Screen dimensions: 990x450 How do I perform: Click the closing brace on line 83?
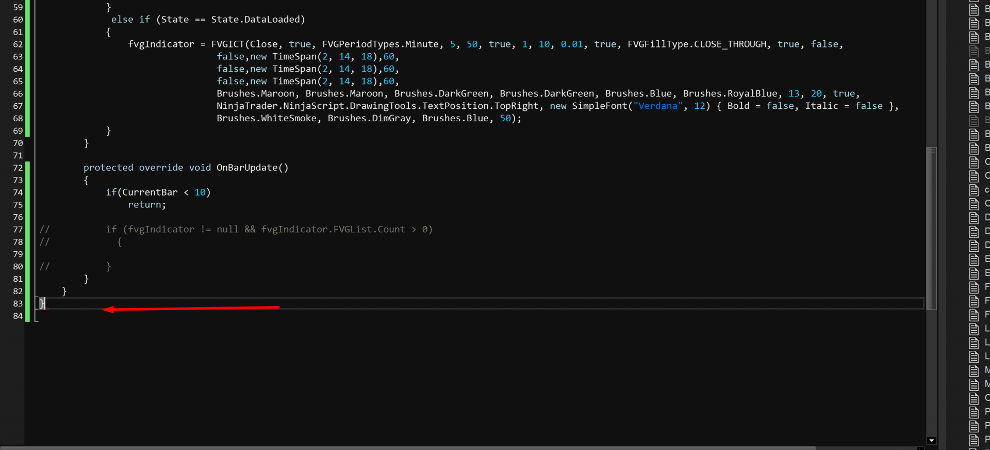coord(42,303)
